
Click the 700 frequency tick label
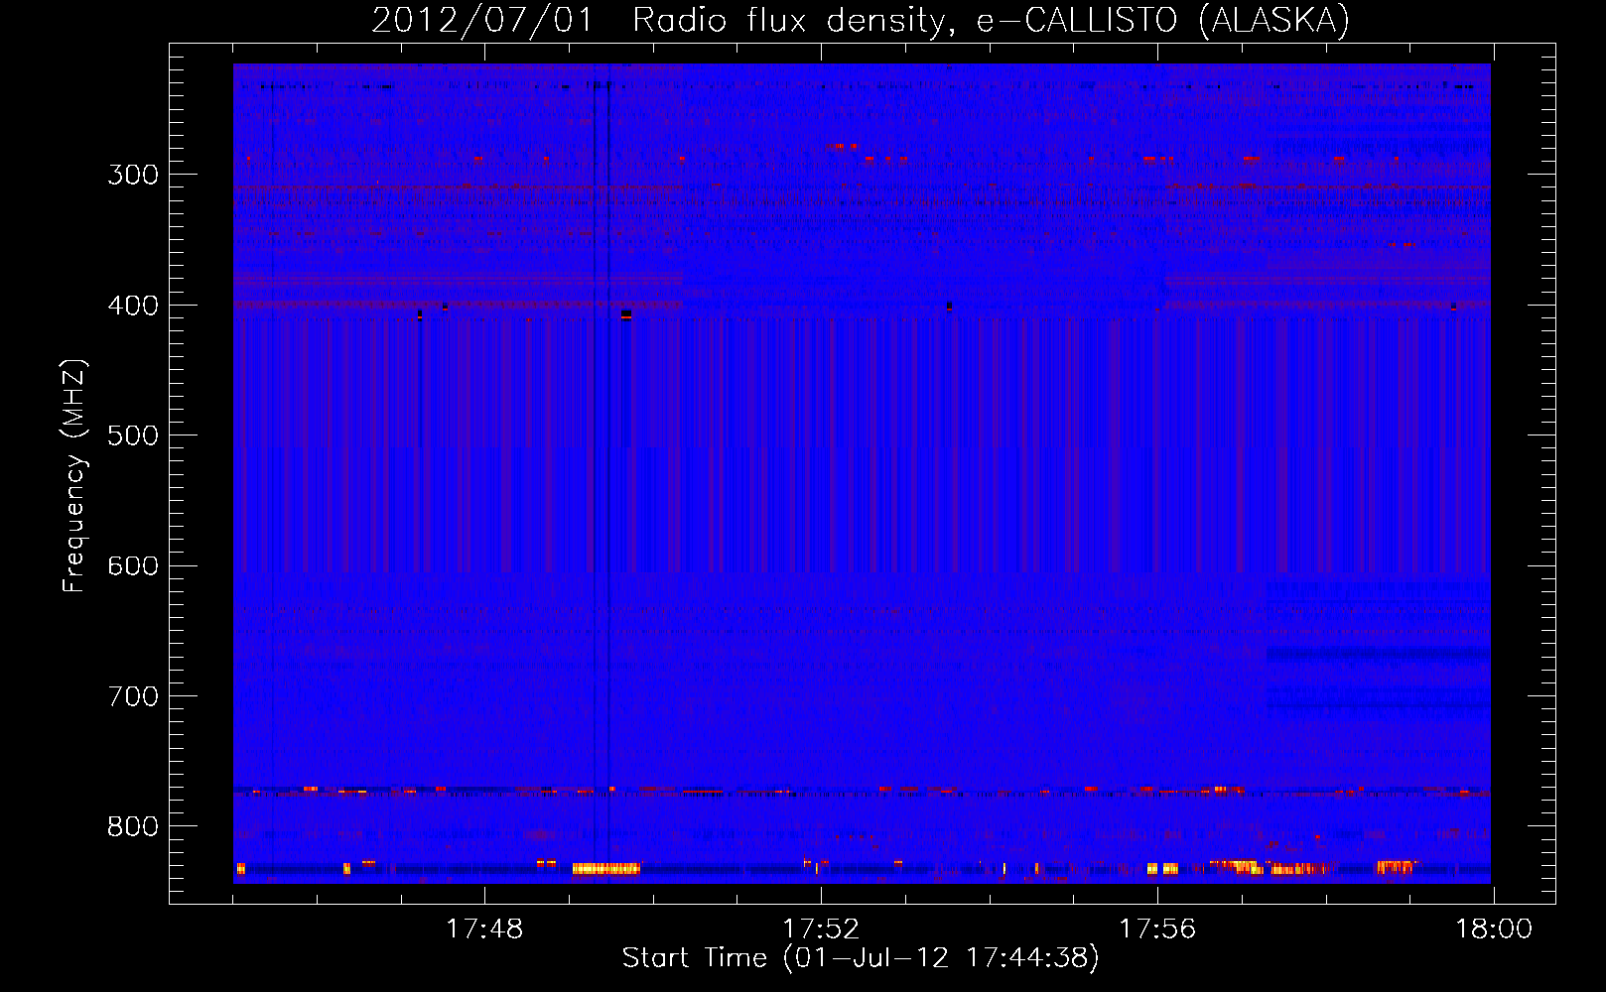point(133,696)
